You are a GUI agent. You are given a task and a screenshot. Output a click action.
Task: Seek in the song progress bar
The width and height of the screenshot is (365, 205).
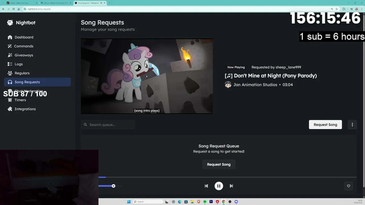[x=228, y=177]
